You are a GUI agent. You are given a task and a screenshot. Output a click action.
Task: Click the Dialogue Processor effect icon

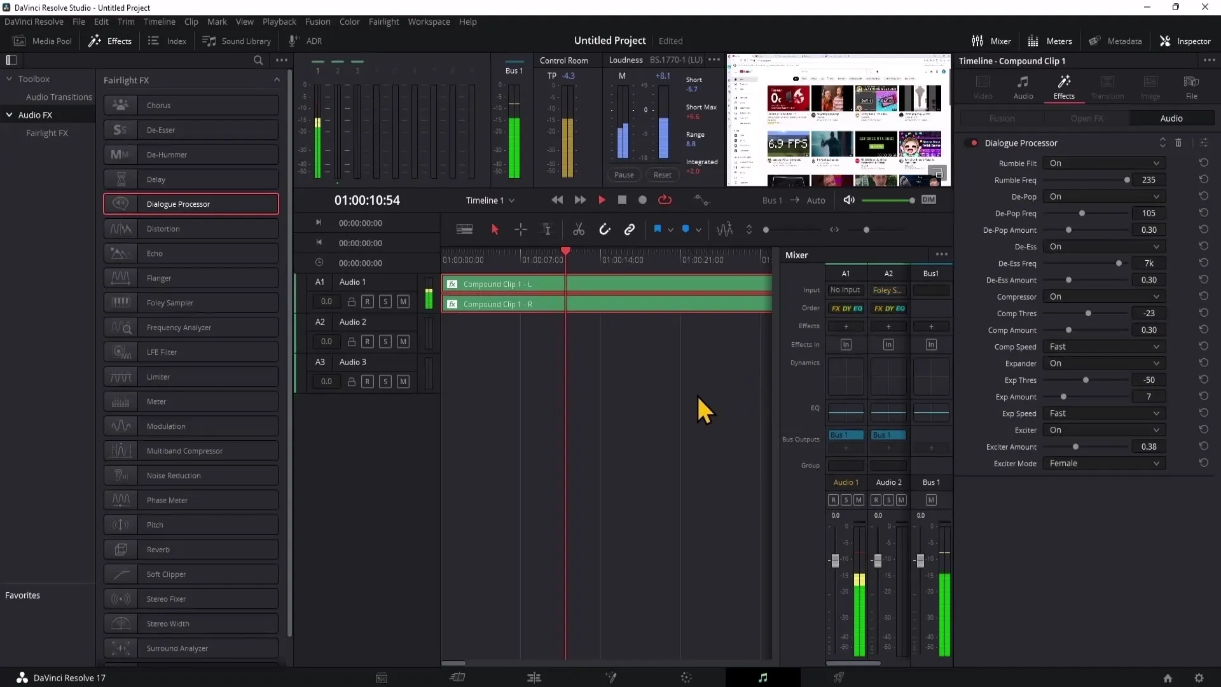121,204
